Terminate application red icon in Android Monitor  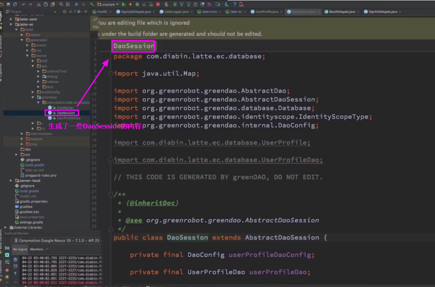point(7,270)
